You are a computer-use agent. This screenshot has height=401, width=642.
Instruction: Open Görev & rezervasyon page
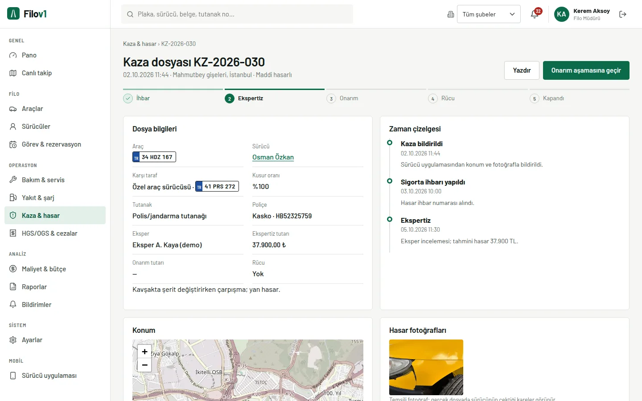pos(55,144)
